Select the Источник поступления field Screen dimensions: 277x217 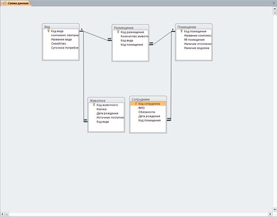point(106,117)
